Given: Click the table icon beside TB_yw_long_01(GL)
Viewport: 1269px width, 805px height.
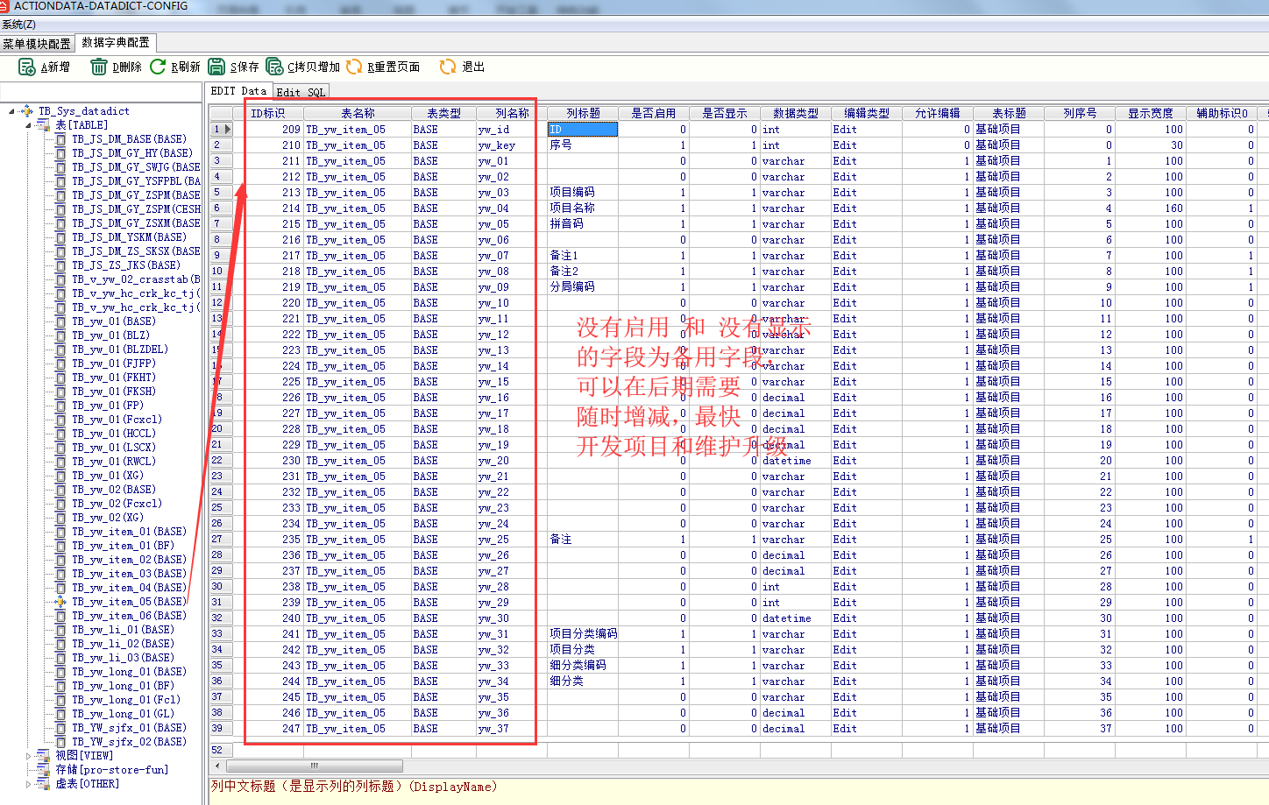Looking at the screenshot, I should click(60, 714).
